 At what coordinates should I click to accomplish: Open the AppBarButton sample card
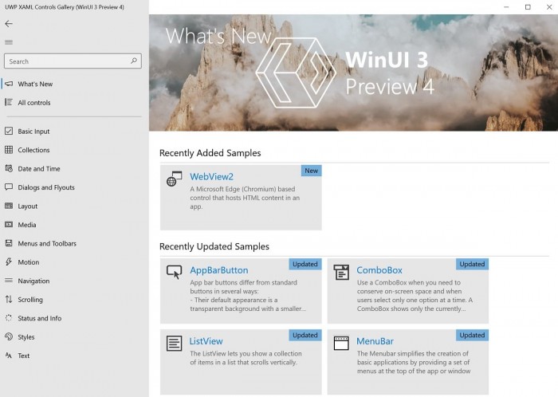(x=241, y=289)
